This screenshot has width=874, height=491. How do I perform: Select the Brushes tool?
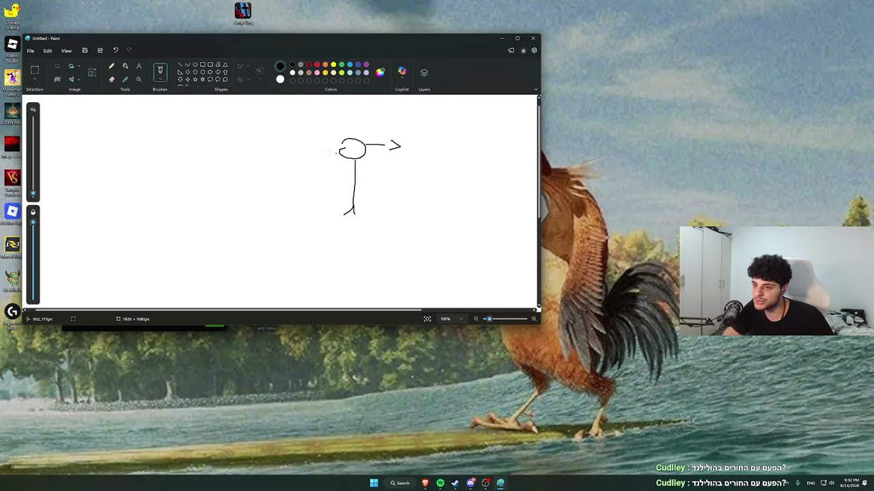pos(160,70)
